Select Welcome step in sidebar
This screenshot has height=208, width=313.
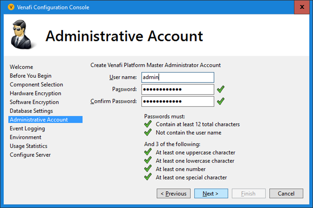pos(21,67)
